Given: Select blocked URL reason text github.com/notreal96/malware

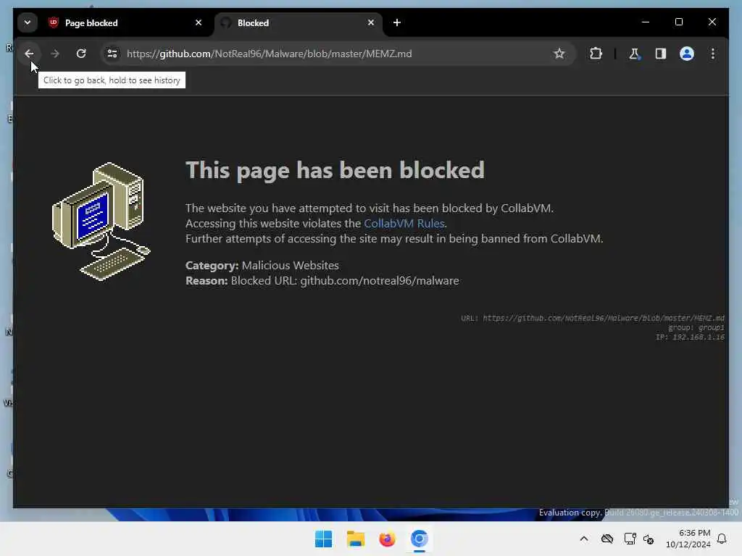Looking at the screenshot, I should (380, 280).
